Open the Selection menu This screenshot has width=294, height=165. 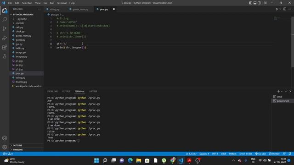(27, 3)
